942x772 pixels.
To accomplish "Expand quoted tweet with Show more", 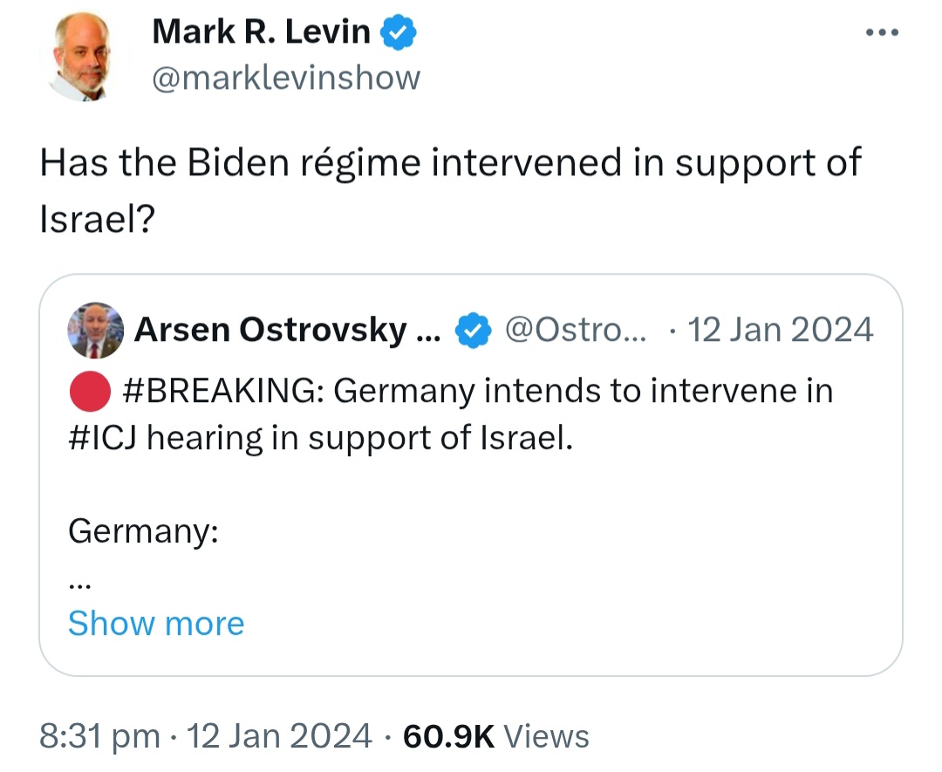I will point(156,623).
